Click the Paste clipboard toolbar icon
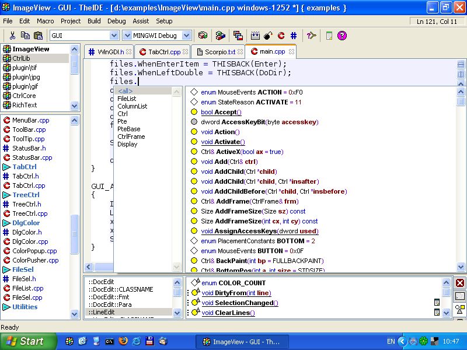 pyautogui.click(x=39, y=36)
